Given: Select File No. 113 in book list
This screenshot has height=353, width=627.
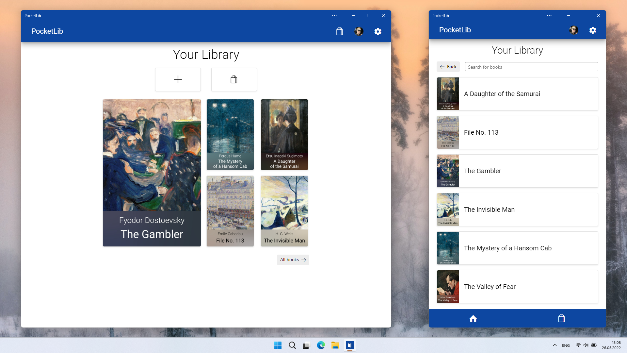Looking at the screenshot, I should click(517, 132).
